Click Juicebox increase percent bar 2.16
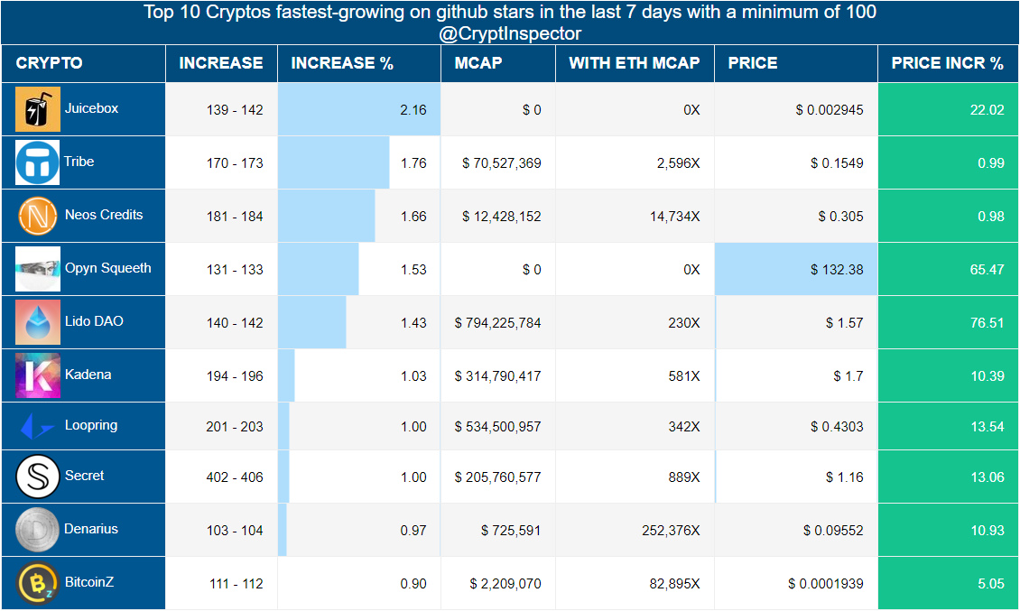Image resolution: width=1020 pixels, height=611 pixels. tap(359, 109)
